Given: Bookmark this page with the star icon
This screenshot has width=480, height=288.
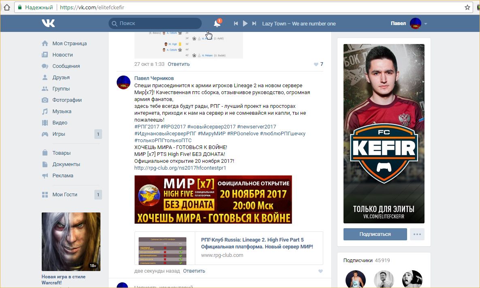Looking at the screenshot, I should click(467, 7).
